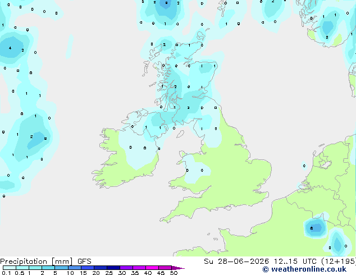Click the value label inside Belgium blue rain cell

[x=312, y=228]
